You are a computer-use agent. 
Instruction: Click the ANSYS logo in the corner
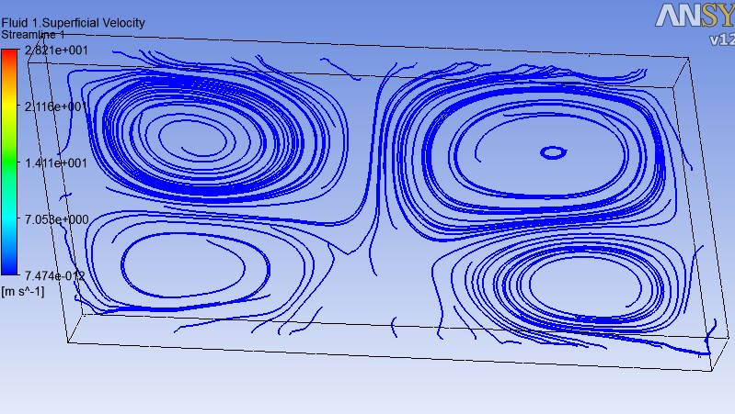[695, 17]
